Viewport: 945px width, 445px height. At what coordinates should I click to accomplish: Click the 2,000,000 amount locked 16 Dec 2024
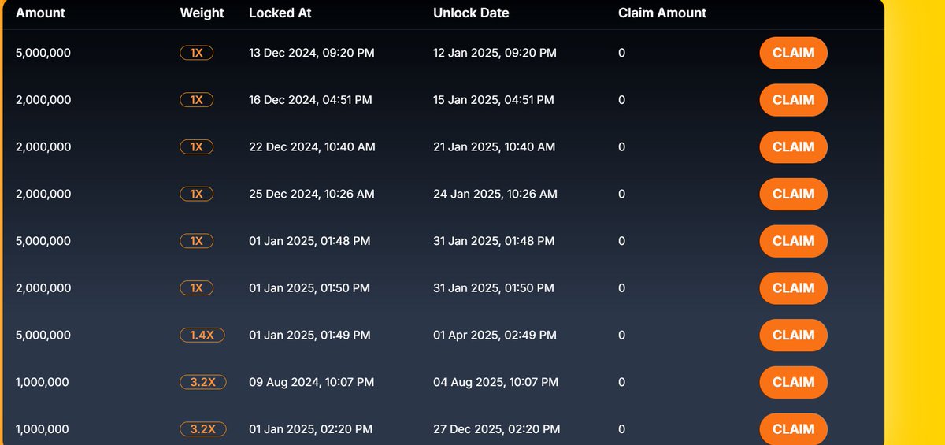(43, 100)
